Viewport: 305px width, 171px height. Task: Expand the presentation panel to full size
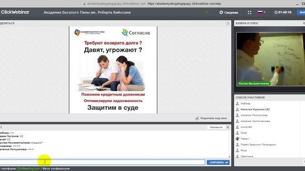coord(228,23)
